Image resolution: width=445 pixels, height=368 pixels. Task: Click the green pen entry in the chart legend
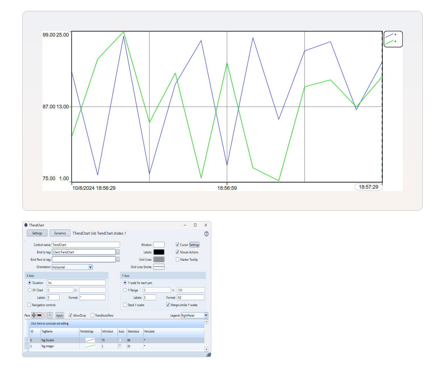[x=390, y=42]
